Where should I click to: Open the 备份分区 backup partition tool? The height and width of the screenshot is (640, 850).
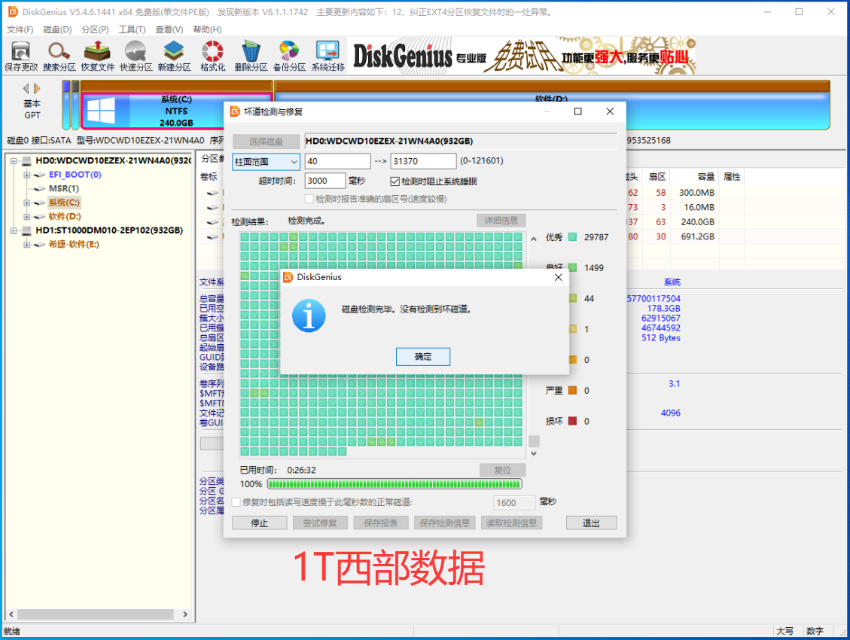[x=289, y=56]
